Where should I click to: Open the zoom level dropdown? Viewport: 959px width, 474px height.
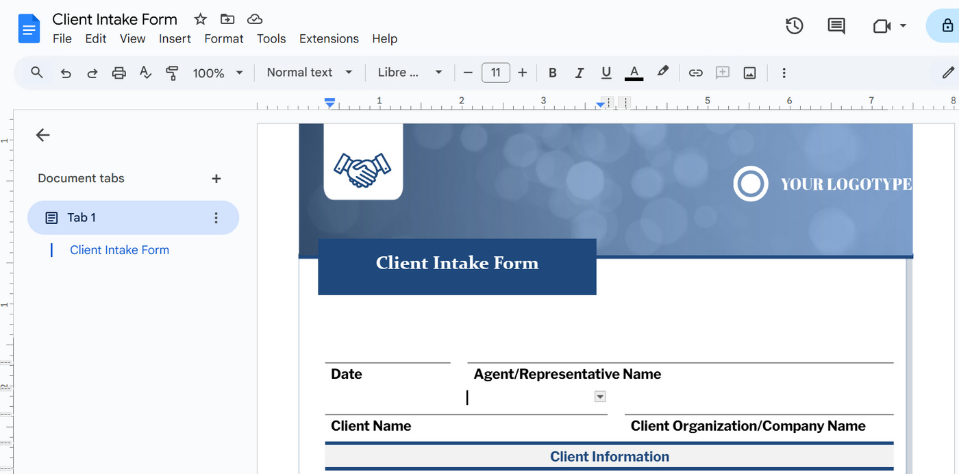tap(217, 73)
